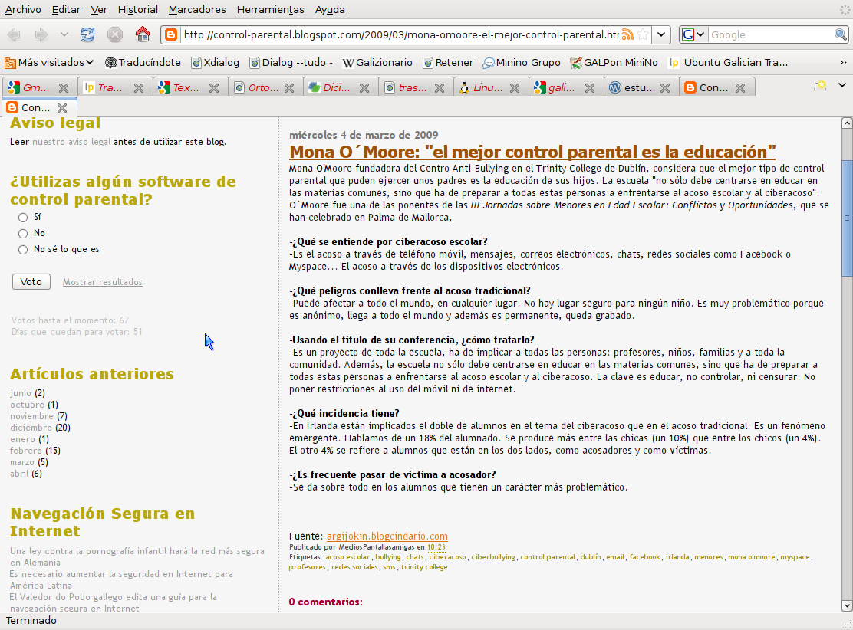Click the Forward navigation arrow
Image resolution: width=853 pixels, height=630 pixels.
41,34
